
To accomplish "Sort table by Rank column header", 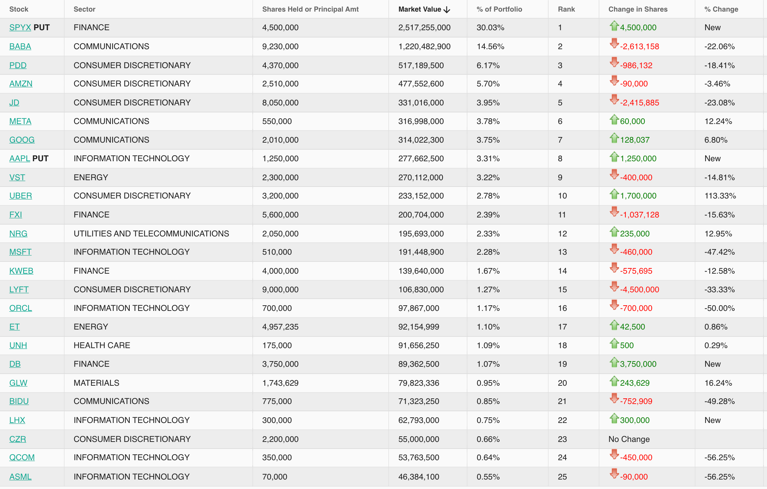I will (x=566, y=9).
